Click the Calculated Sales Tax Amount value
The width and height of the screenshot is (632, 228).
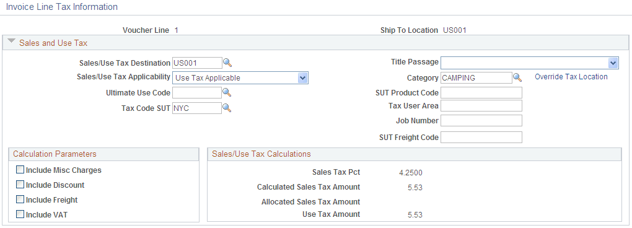[x=415, y=188]
